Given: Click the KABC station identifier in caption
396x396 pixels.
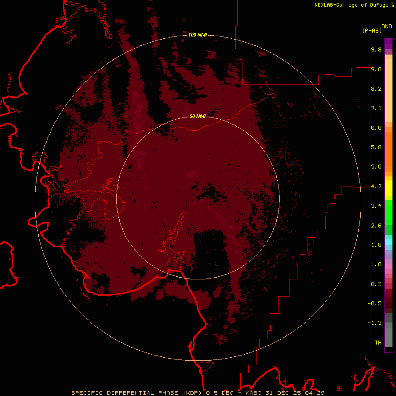Looking at the screenshot, I should click(x=254, y=393).
